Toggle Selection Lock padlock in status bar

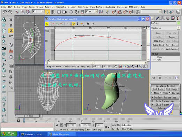tap(56, 125)
